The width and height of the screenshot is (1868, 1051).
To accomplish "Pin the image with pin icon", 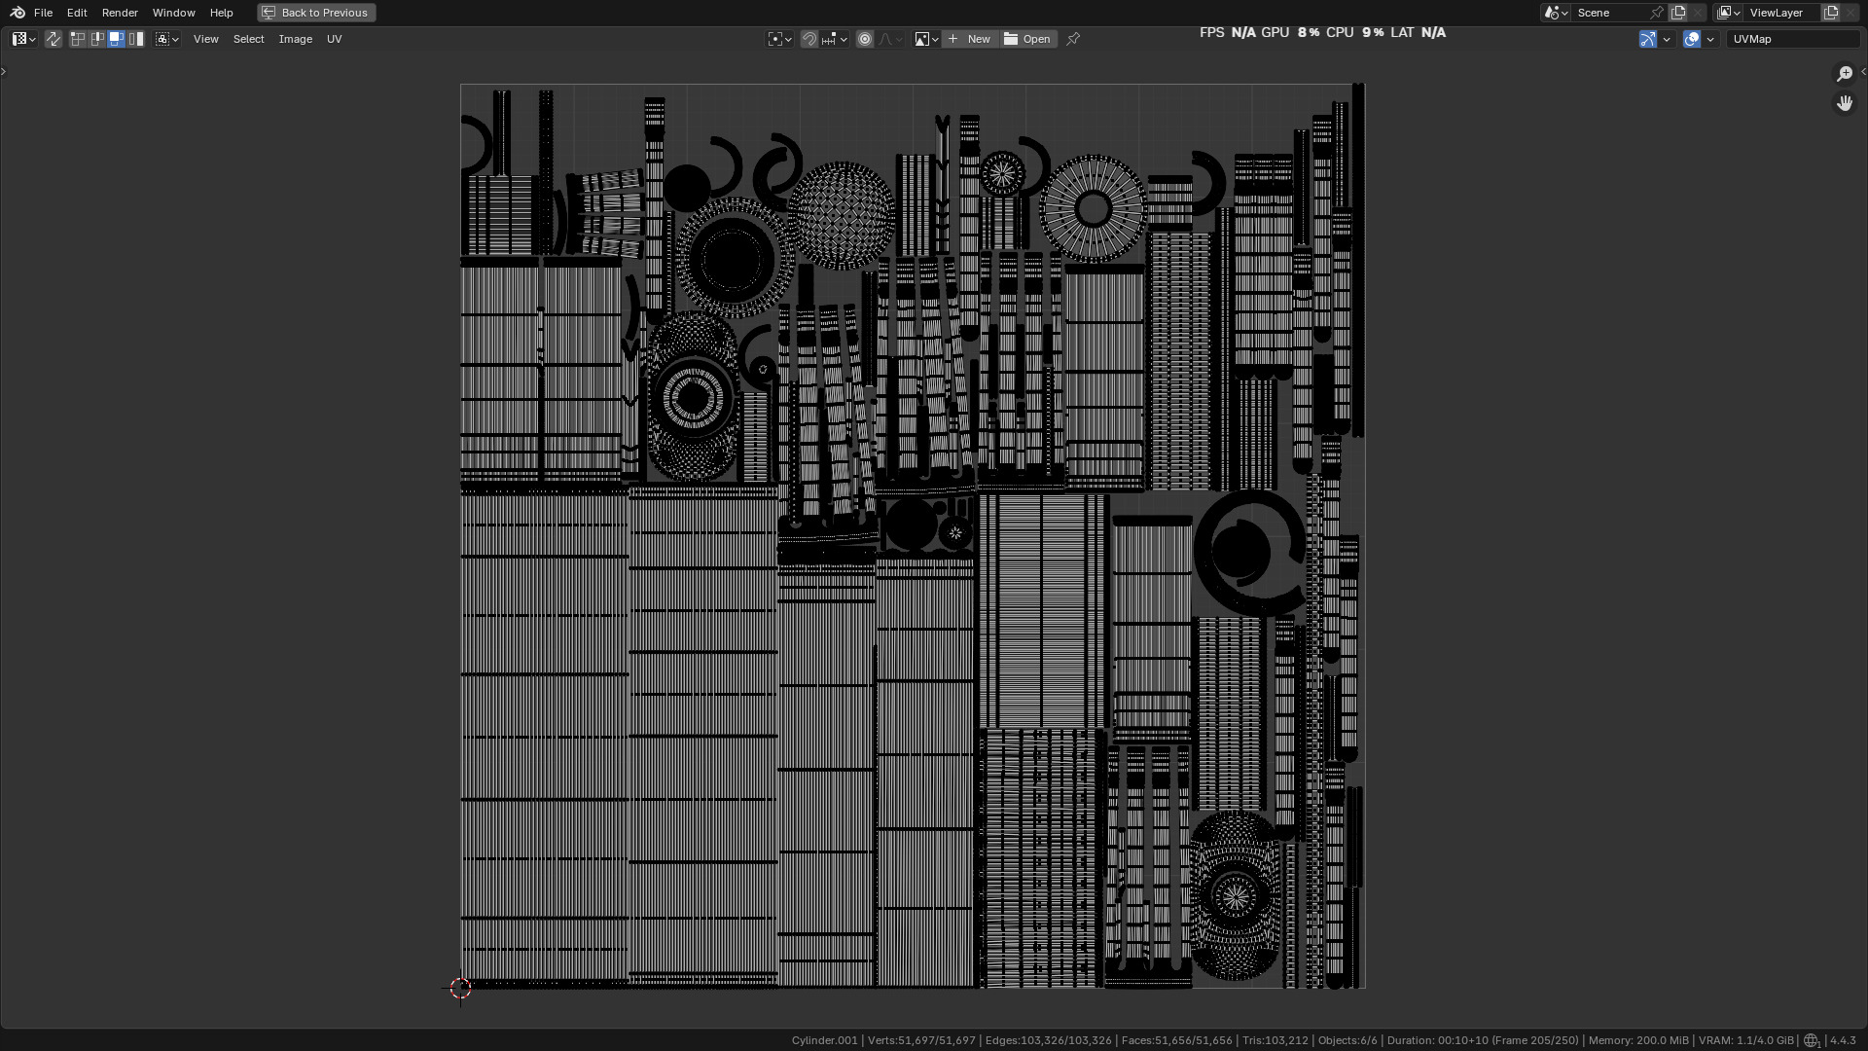I will pos(1073,39).
